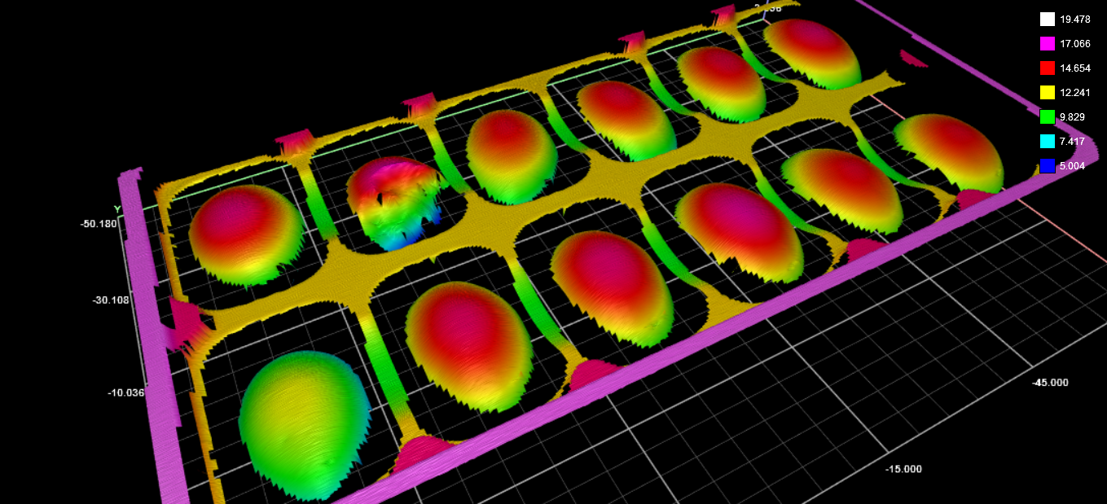
Task: Click the cyan 7.417 legend color box
Action: point(1048,142)
